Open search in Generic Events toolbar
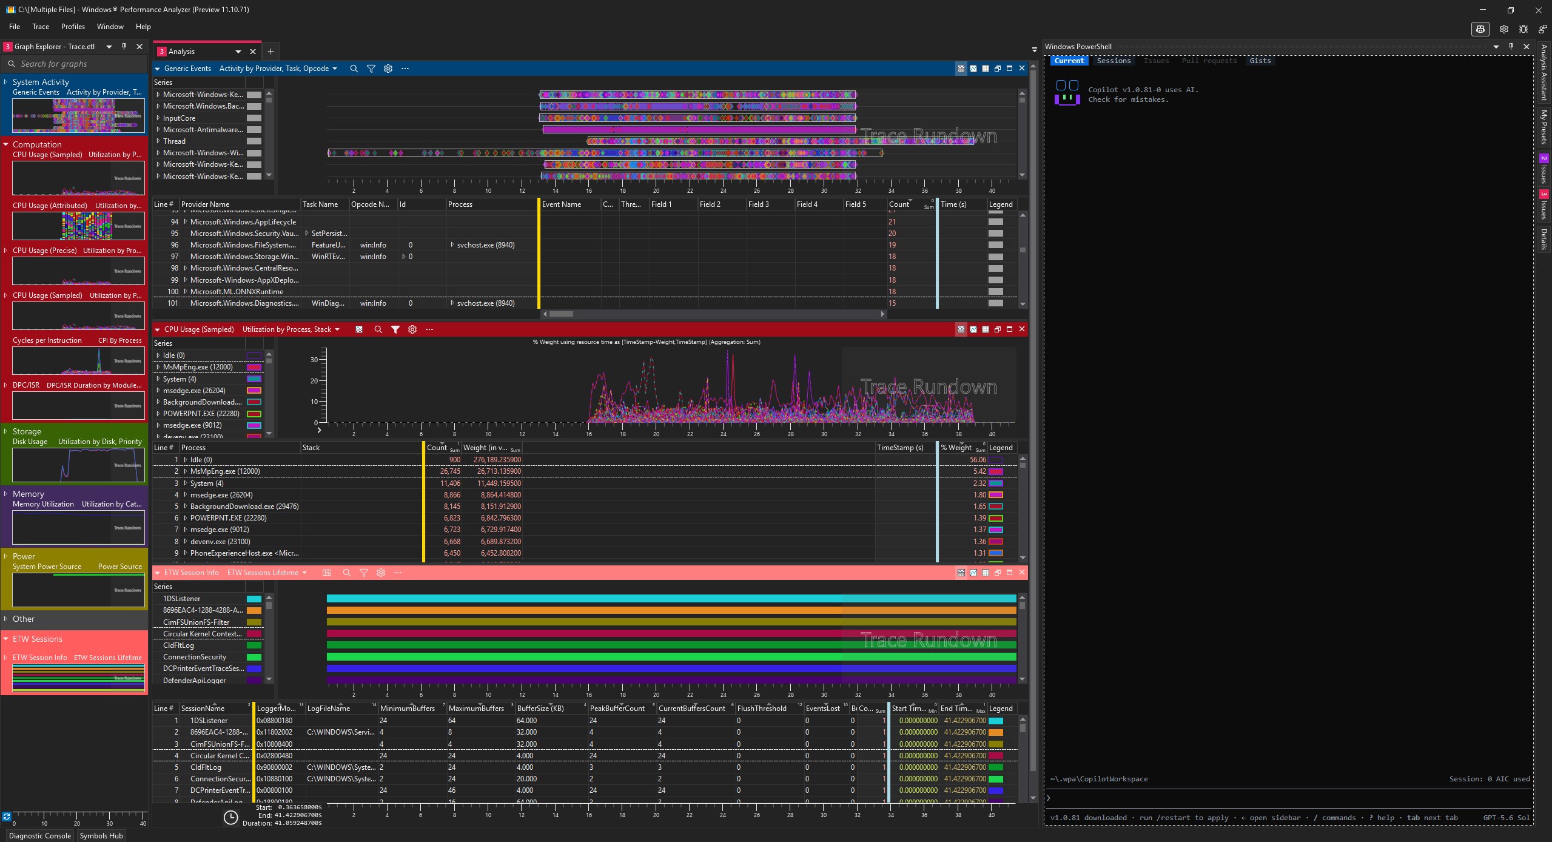The height and width of the screenshot is (842, 1552). 354,69
